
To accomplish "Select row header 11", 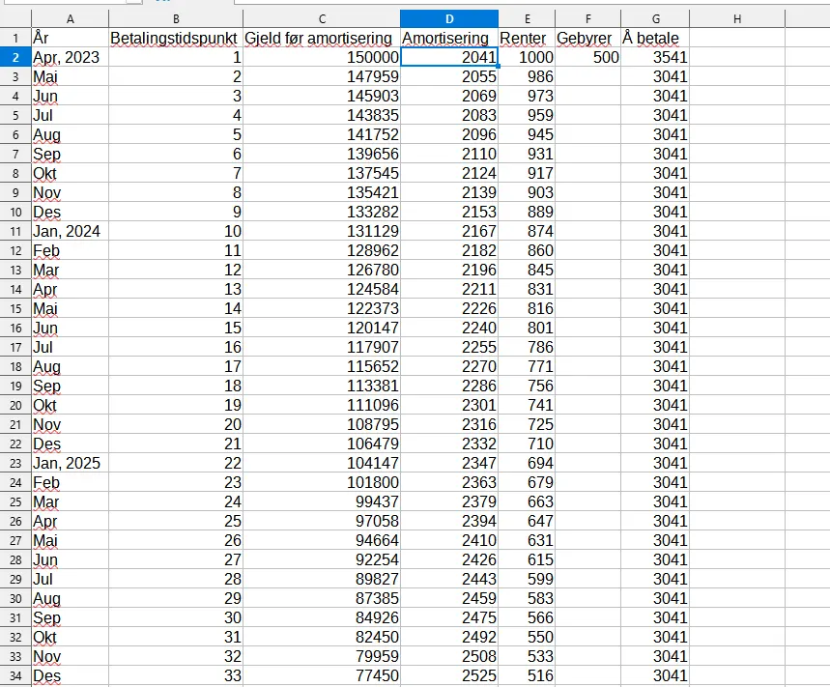I will pyautogui.click(x=15, y=231).
